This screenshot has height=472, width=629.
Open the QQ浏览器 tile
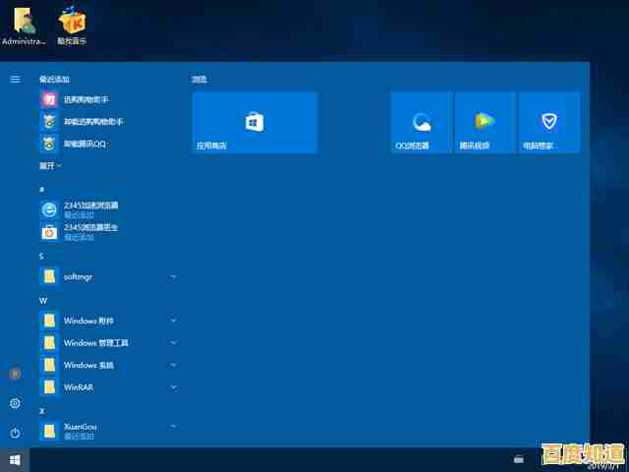point(422,122)
